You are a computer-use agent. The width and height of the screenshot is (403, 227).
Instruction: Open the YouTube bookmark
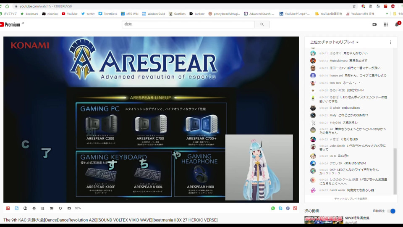click(69, 13)
